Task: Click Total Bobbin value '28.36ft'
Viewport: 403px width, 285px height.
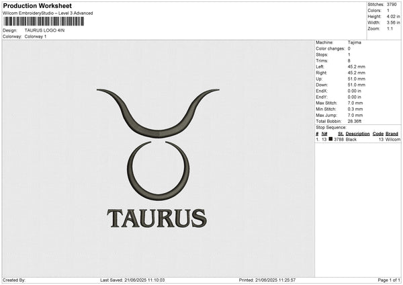Action: click(x=355, y=121)
